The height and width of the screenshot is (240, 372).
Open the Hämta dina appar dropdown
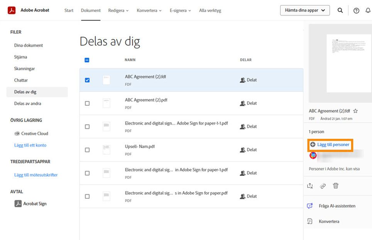304,10
